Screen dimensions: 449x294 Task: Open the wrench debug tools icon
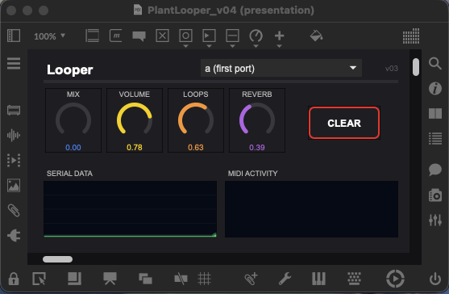pyautogui.click(x=285, y=279)
